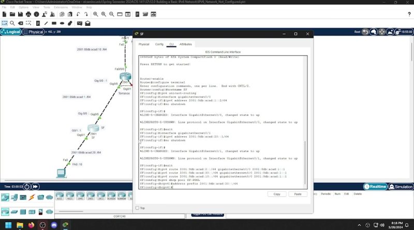Click the device list horizontal scrollbar

[71, 211]
